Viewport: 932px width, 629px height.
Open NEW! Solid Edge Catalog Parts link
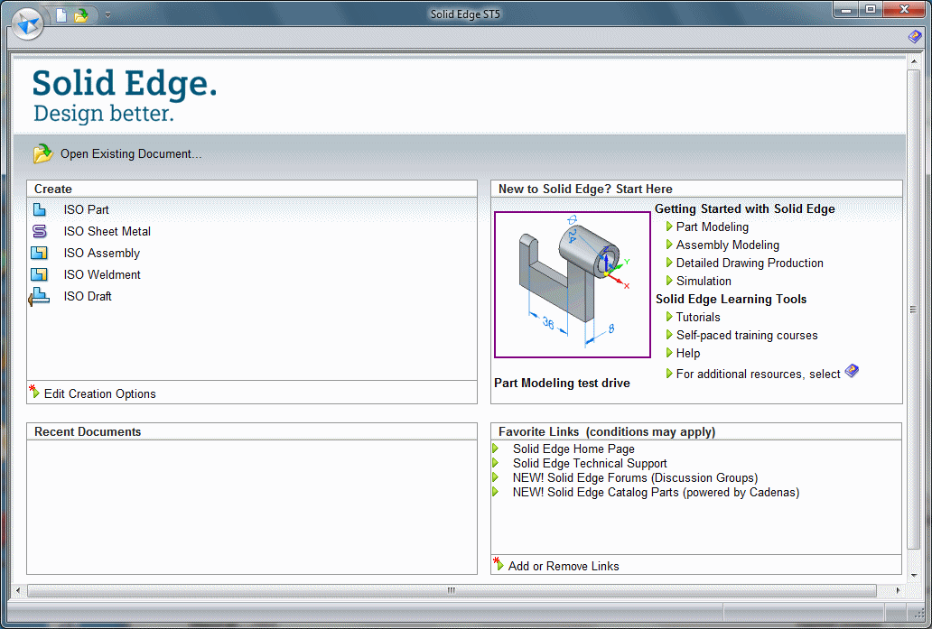point(657,493)
